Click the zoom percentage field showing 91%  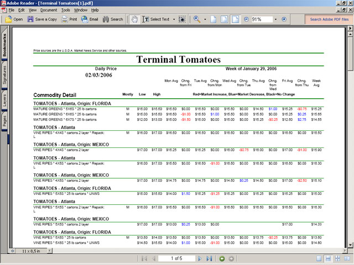pyautogui.click(x=262, y=19)
